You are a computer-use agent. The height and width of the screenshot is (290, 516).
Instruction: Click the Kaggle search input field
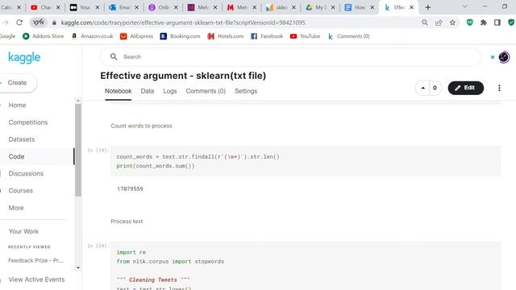(x=291, y=57)
